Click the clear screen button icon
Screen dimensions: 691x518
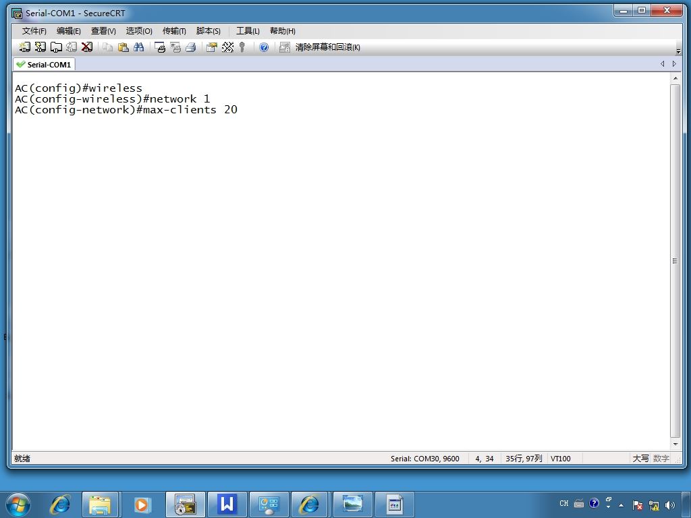click(x=285, y=47)
